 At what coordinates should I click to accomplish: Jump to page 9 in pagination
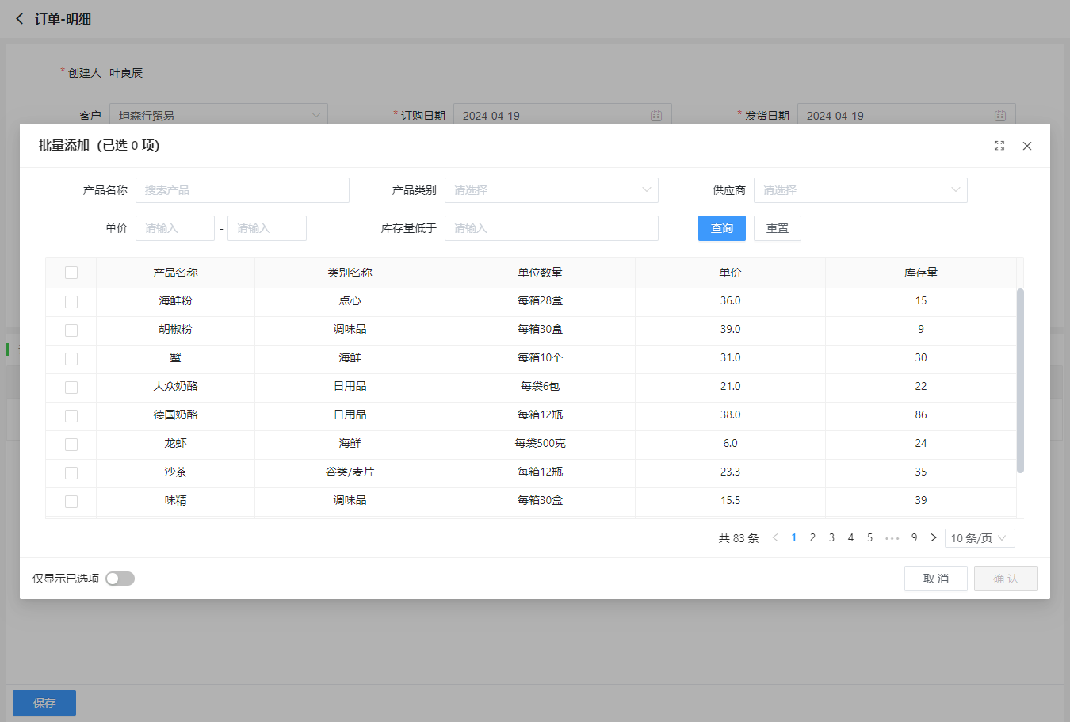tap(914, 538)
